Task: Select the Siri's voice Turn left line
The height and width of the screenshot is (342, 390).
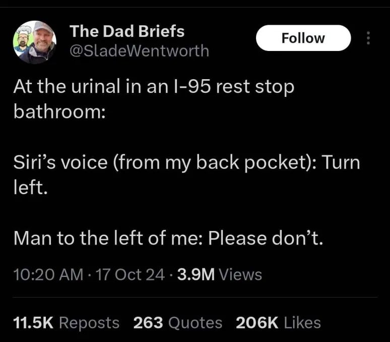Action: click(x=186, y=175)
